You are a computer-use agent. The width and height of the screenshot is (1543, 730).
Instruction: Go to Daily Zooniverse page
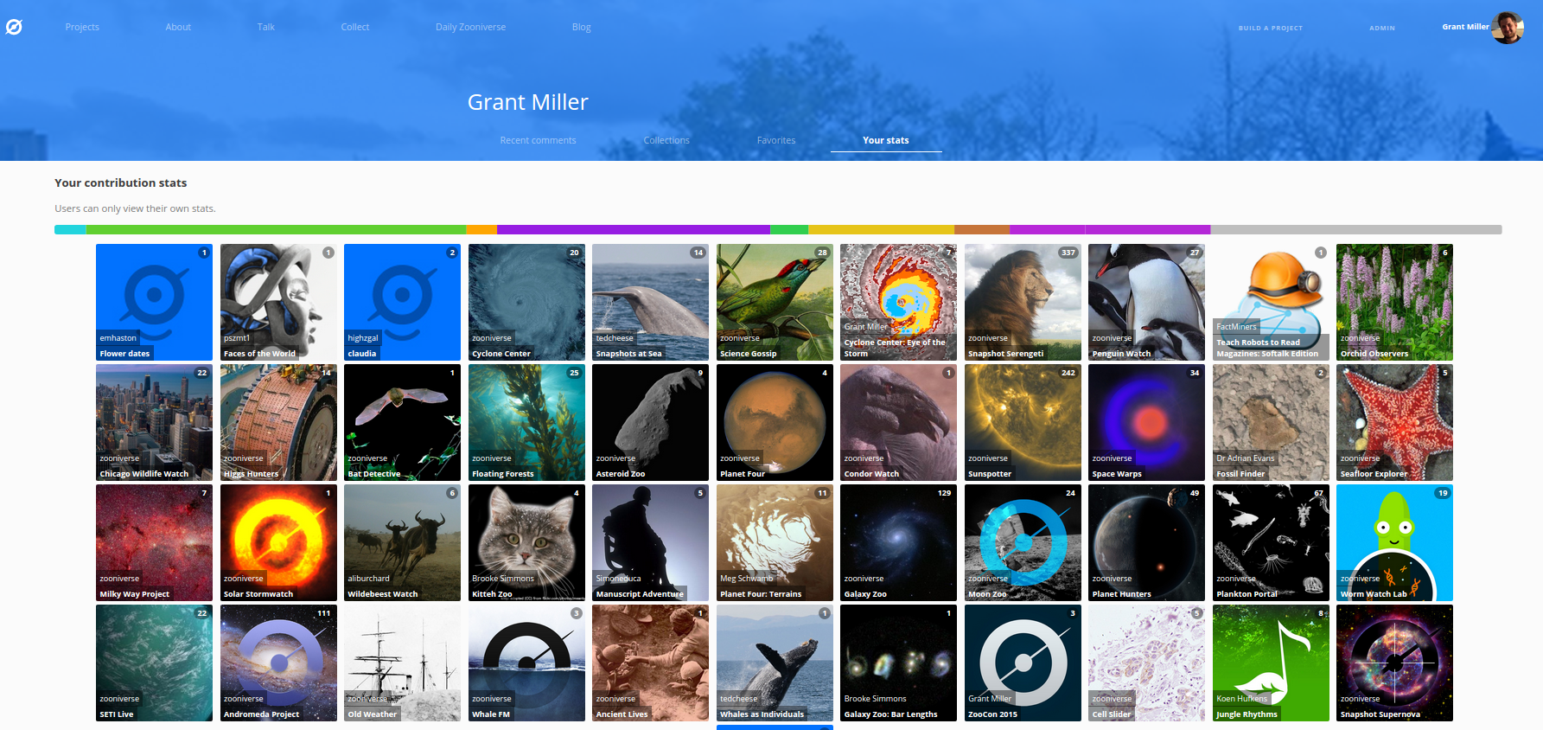470,27
